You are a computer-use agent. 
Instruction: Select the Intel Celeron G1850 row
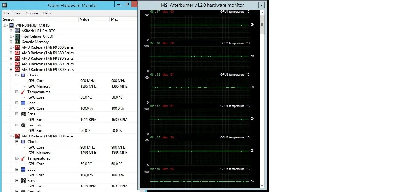(70, 36)
